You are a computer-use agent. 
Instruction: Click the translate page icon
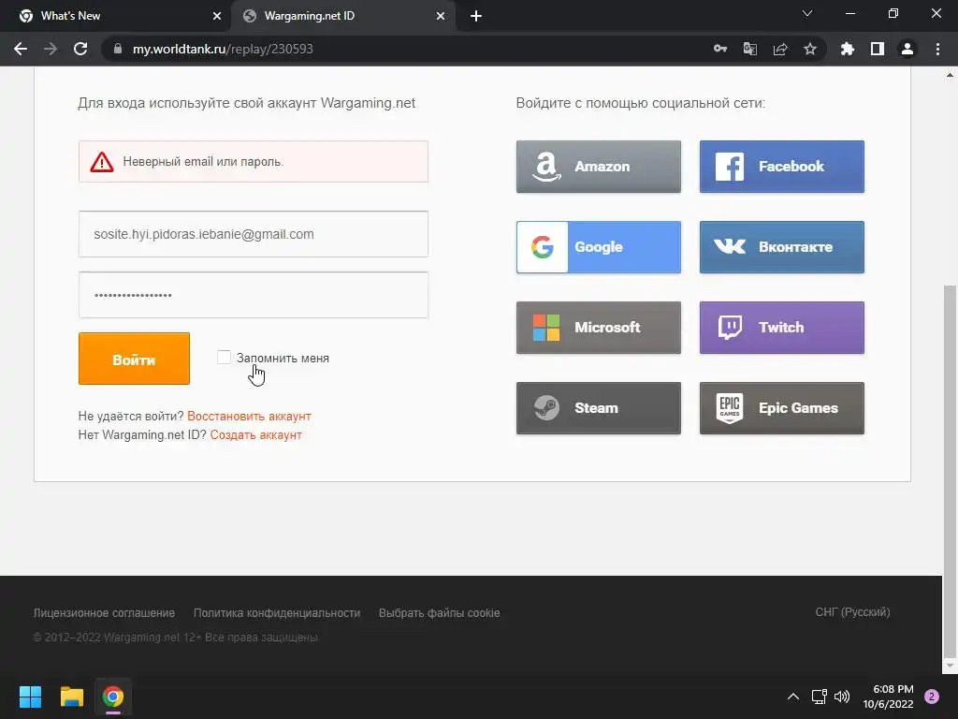[749, 49]
